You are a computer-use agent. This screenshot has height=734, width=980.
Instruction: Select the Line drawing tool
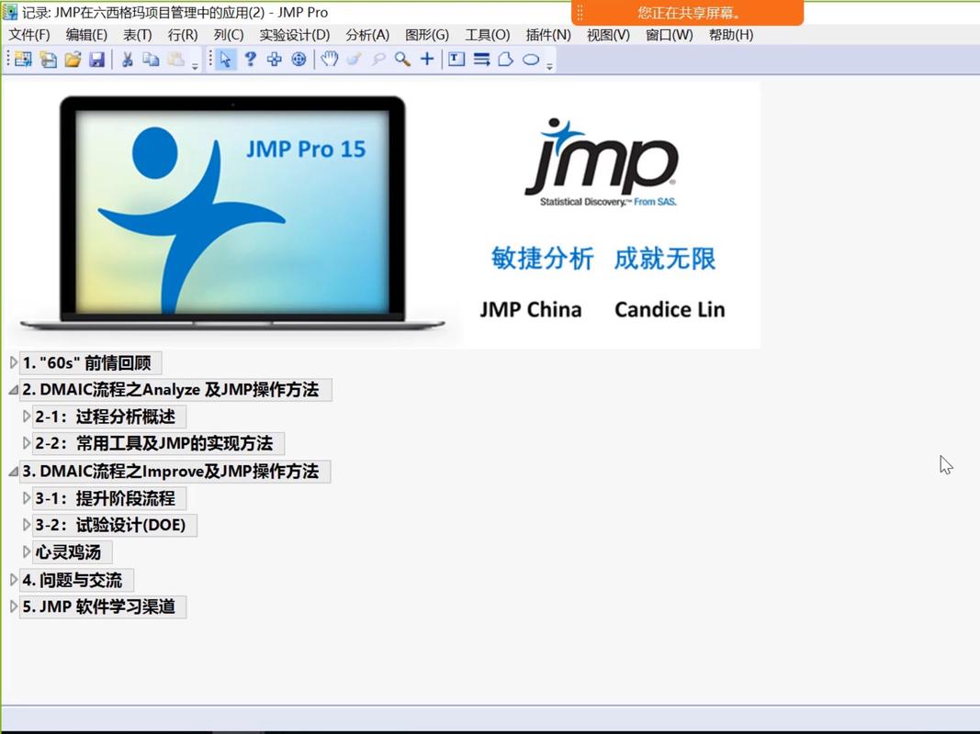(x=481, y=60)
